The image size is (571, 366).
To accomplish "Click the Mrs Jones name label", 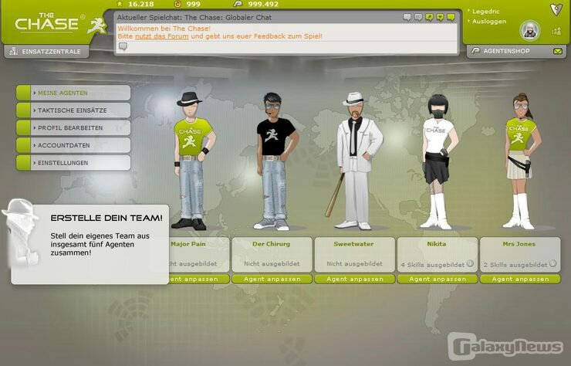I will click(x=519, y=244).
